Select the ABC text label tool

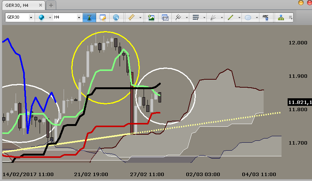(x=266, y=17)
